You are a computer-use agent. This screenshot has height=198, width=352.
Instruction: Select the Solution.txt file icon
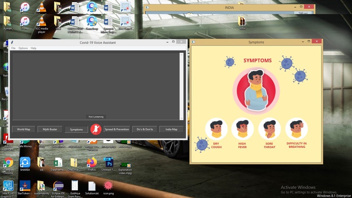(92, 188)
